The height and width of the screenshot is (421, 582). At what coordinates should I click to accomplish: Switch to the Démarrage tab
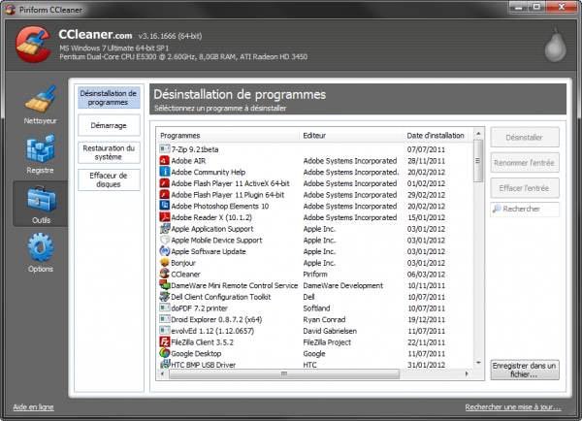(110, 125)
